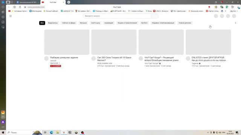Show hidden system tray icons chevron

point(208,132)
